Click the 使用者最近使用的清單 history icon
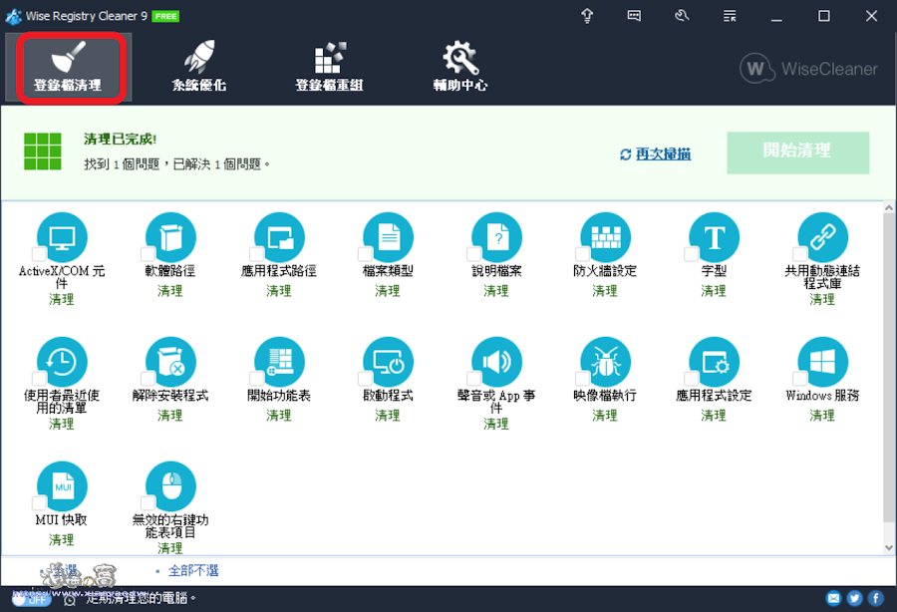The image size is (897, 612). click(62, 362)
